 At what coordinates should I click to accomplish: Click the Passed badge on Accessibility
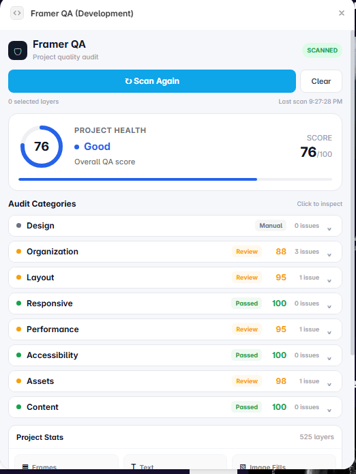point(247,355)
